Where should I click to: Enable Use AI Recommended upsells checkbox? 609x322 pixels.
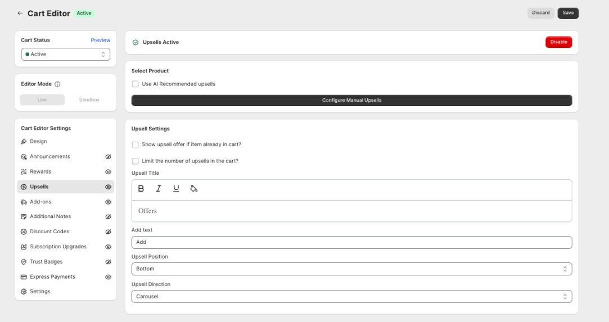pos(135,84)
